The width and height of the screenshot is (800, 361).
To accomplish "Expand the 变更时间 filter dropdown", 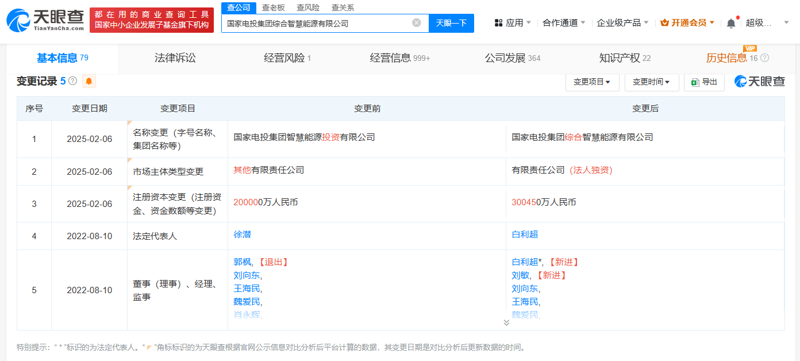I will pos(651,82).
